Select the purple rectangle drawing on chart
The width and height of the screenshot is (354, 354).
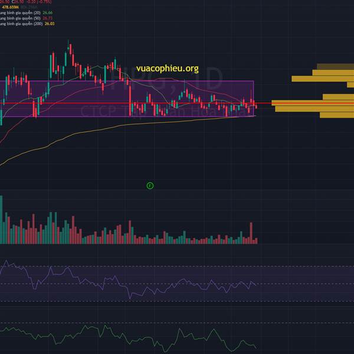click(127, 99)
